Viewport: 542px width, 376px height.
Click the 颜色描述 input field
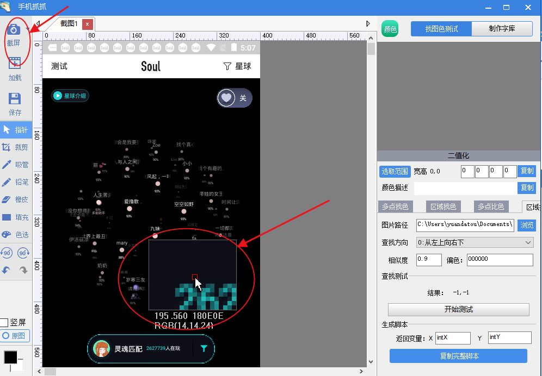click(x=465, y=188)
